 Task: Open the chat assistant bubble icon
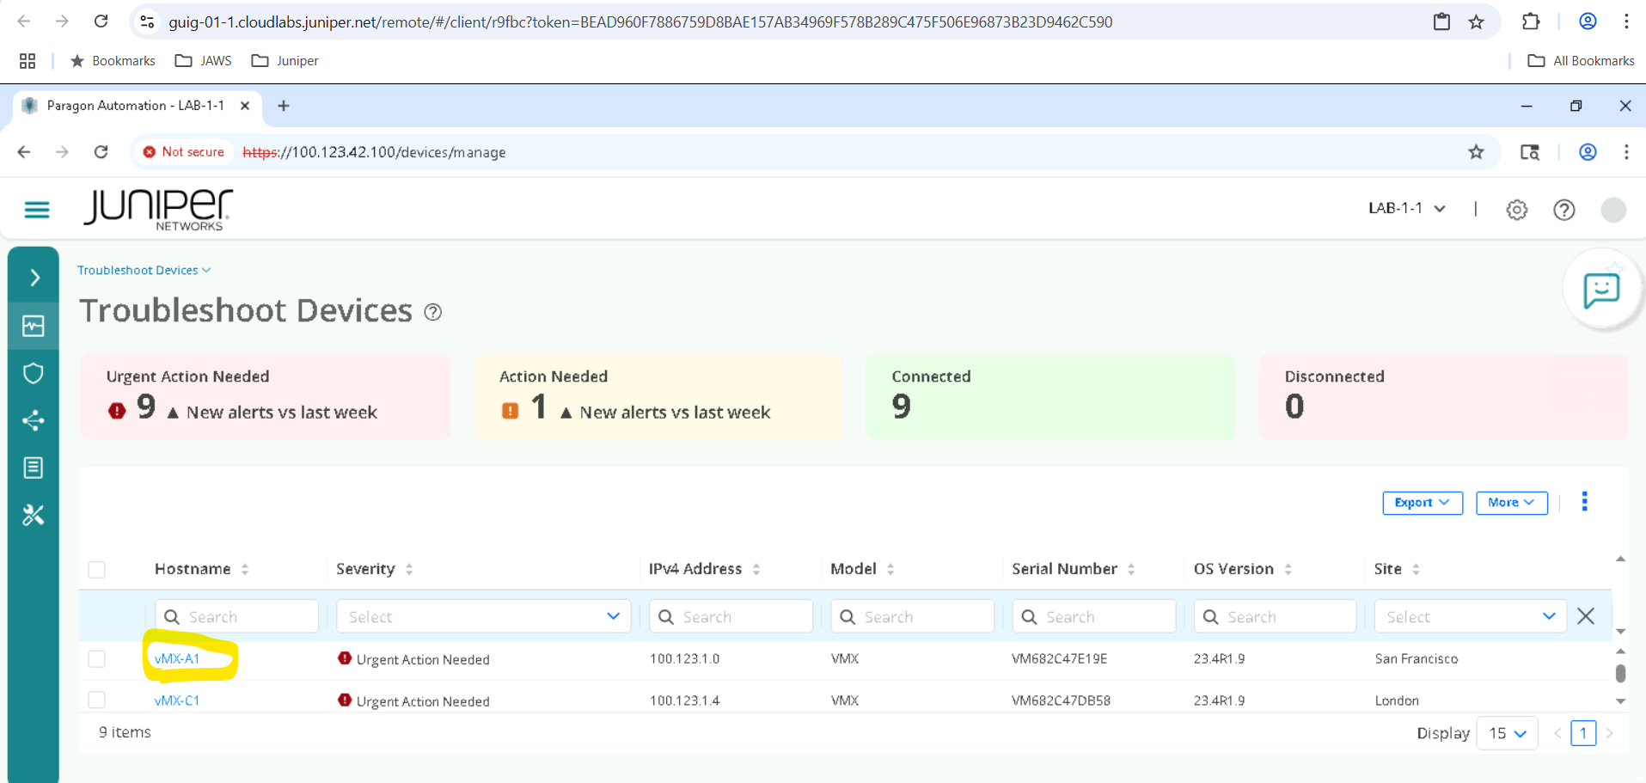1600,291
